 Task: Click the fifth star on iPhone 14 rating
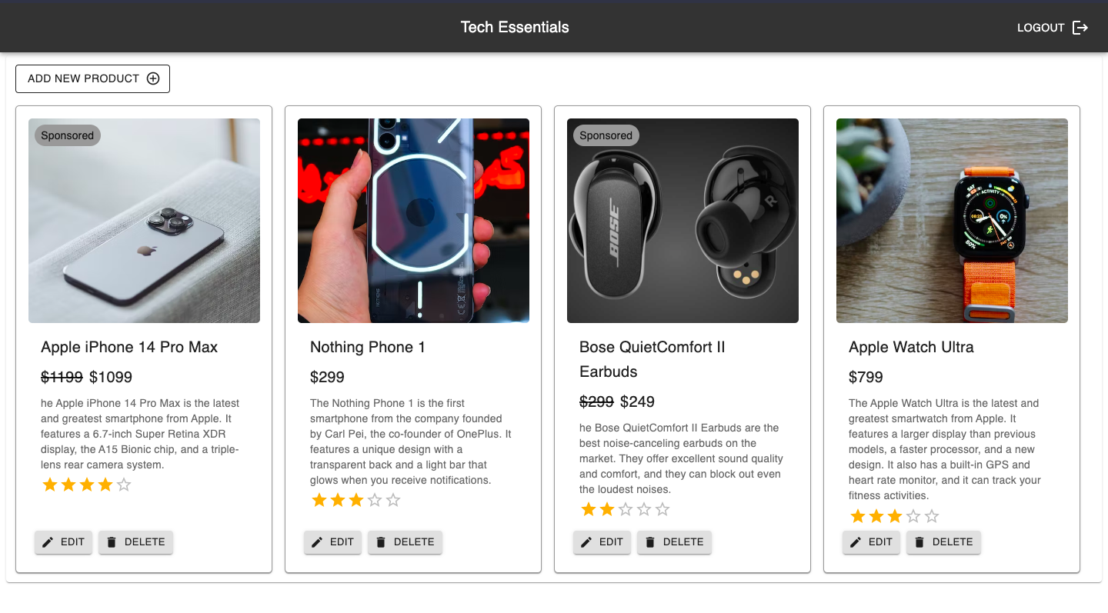122,485
